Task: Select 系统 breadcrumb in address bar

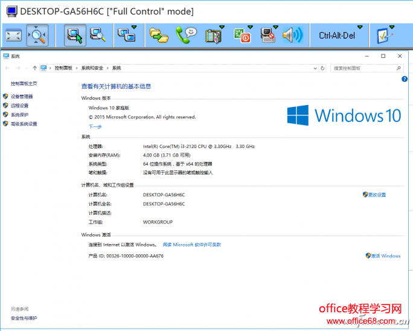Action: (117, 68)
